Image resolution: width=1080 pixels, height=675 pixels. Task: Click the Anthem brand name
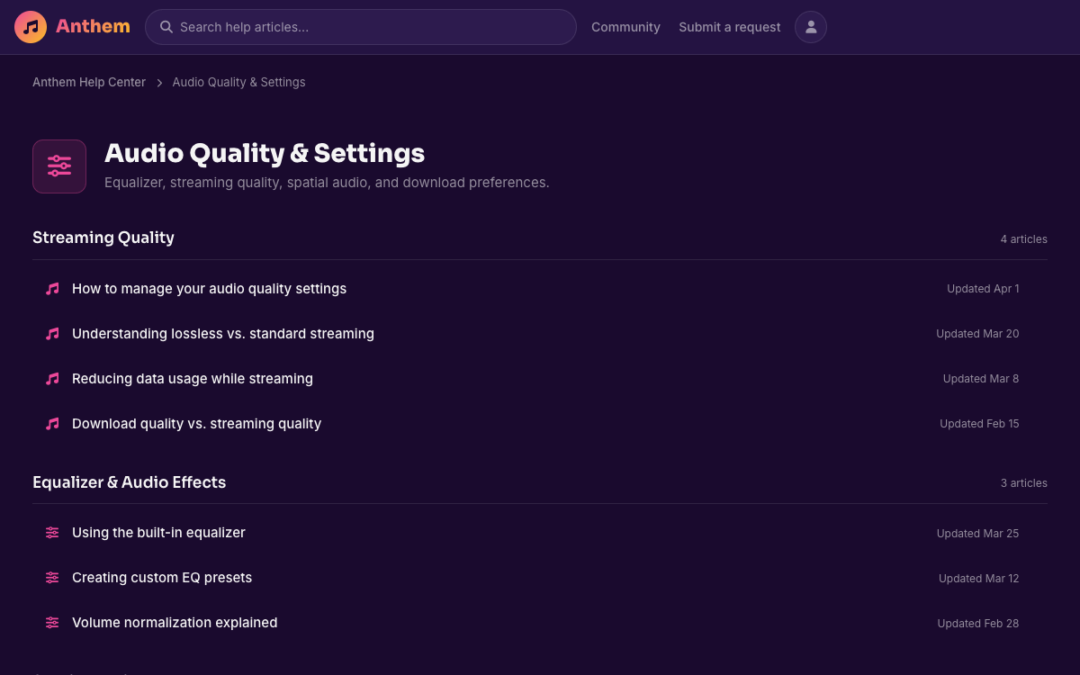[x=93, y=26]
